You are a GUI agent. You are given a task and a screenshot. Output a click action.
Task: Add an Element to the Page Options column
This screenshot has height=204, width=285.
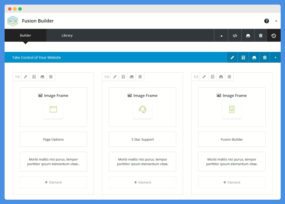tap(53, 182)
